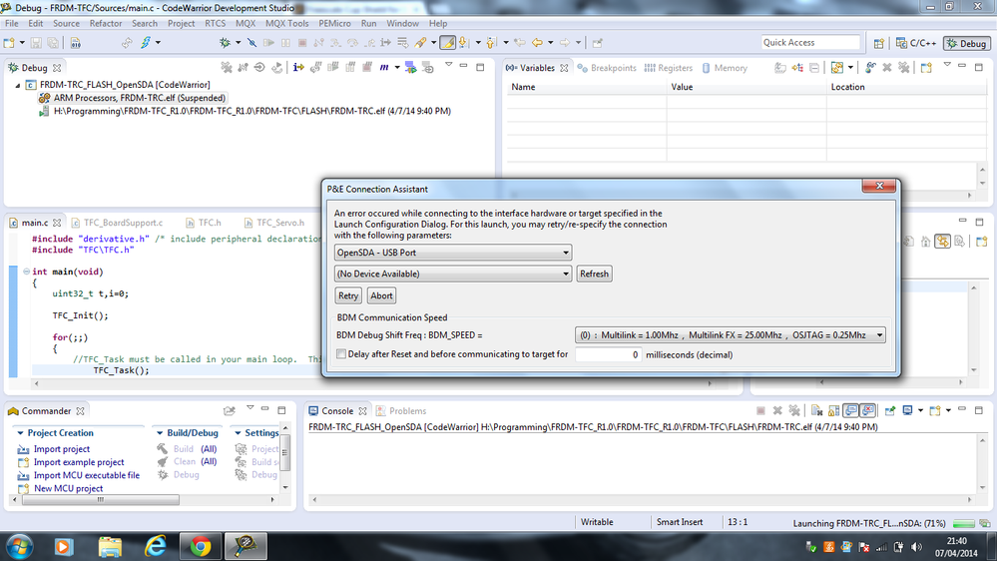Screen dimensions: 997x561
Task: Click the pencil search toolbar icon
Action: 420,43
